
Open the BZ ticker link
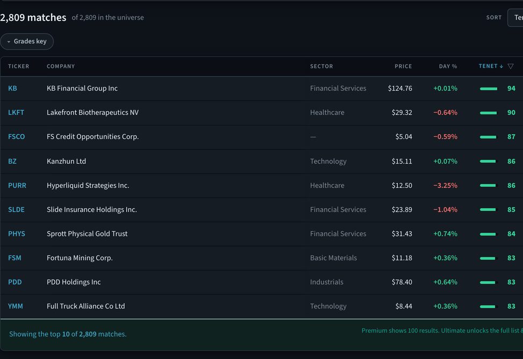[12, 161]
